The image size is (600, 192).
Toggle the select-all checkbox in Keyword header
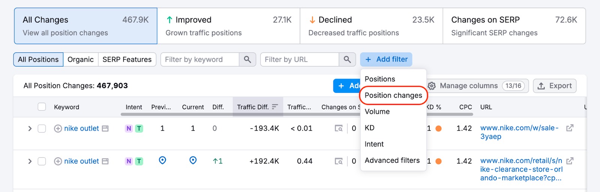point(42,107)
